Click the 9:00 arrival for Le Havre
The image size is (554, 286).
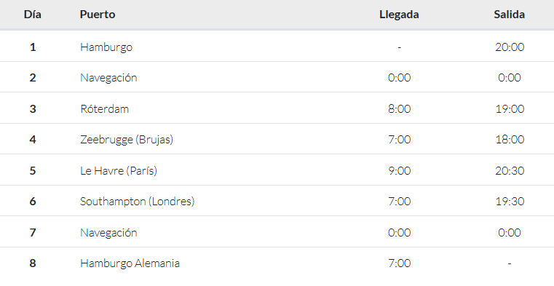point(399,171)
